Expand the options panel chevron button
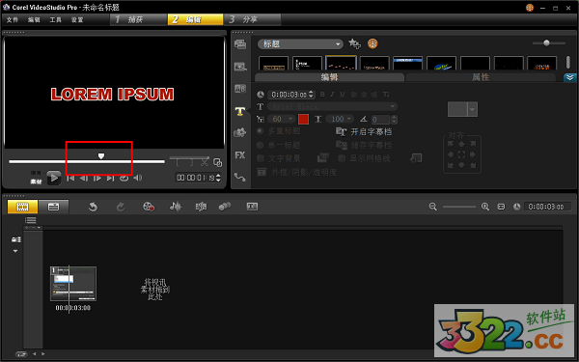The height and width of the screenshot is (362, 579). [569, 77]
